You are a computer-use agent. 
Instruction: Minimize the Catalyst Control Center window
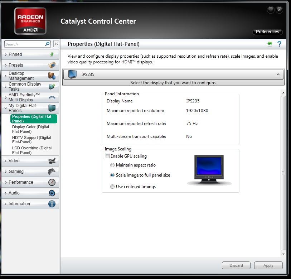point(271,10)
